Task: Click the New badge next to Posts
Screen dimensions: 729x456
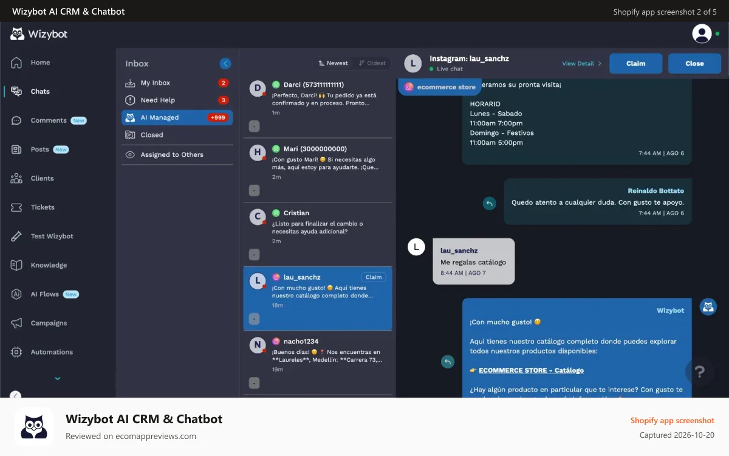Action: click(x=61, y=150)
